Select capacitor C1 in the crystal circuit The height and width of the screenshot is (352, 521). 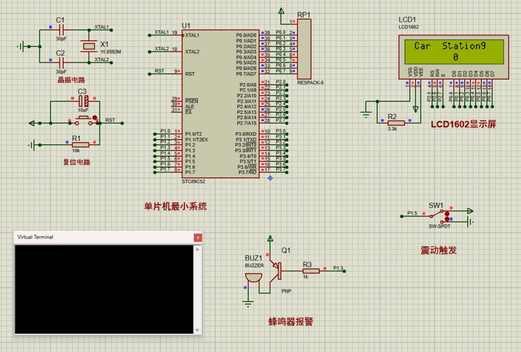coord(60,29)
